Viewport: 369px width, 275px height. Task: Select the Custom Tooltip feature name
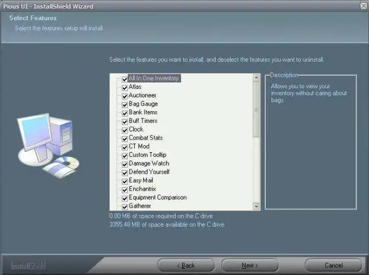[148, 155]
